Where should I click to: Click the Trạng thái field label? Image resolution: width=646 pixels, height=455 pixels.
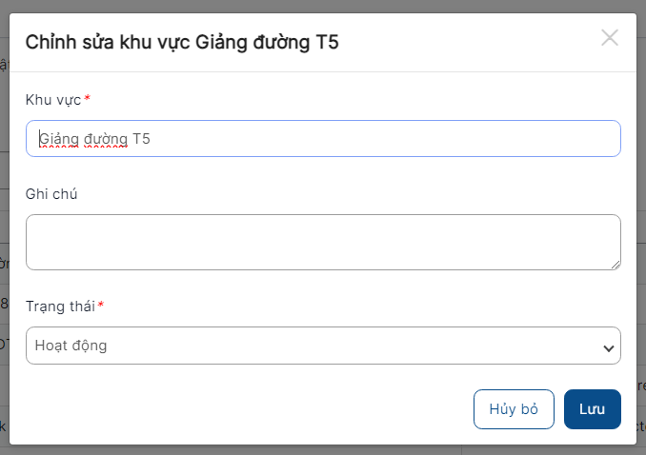tap(60, 307)
